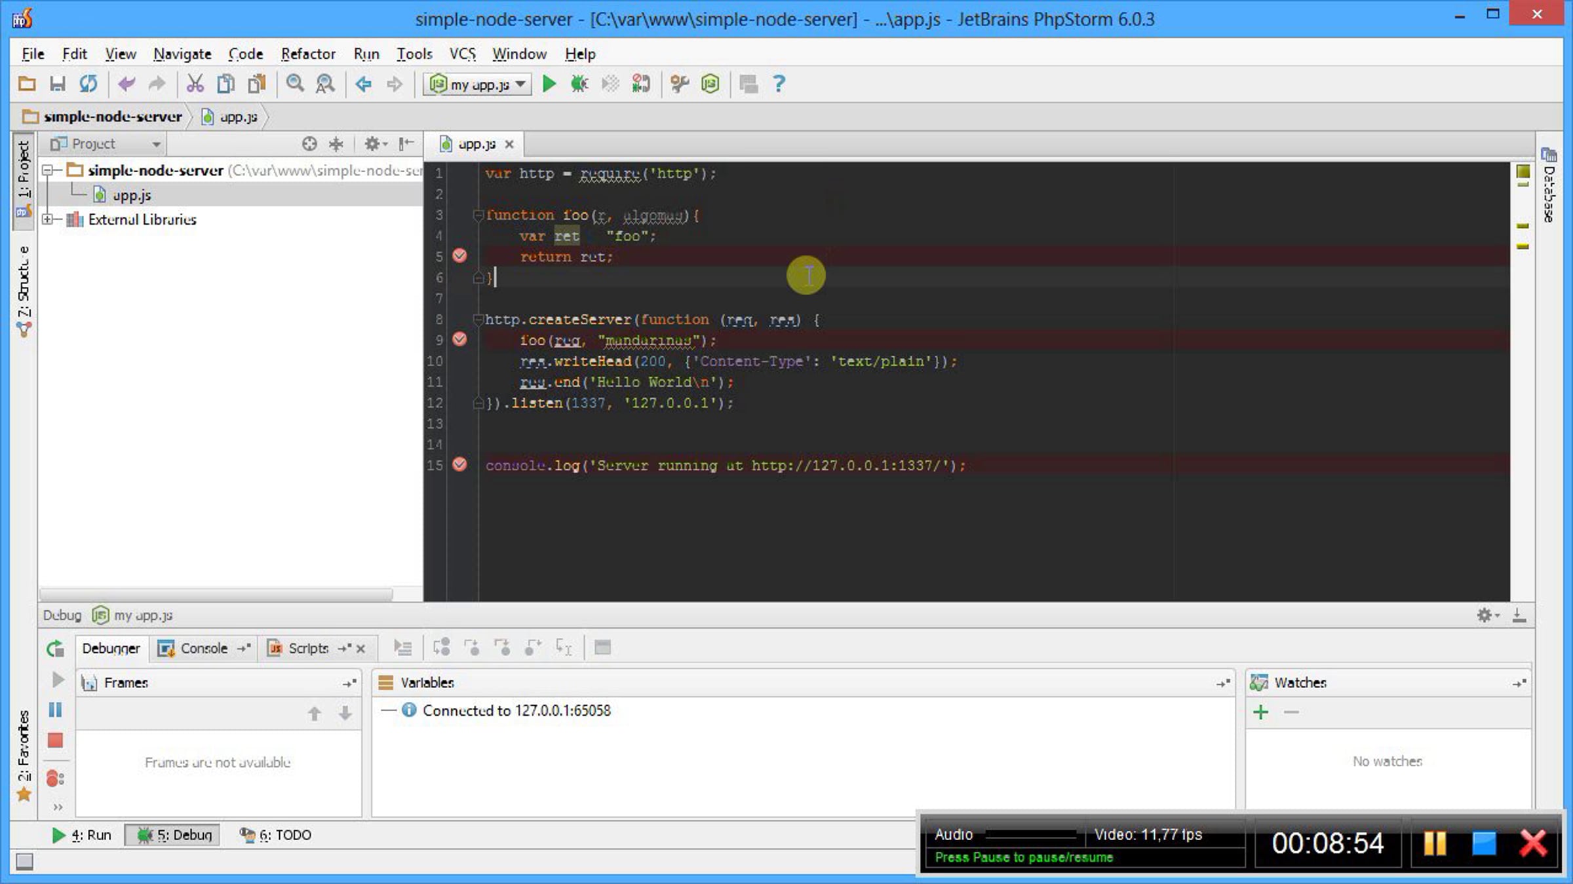This screenshot has width=1573, height=884.
Task: Click the Save All floppy icon
Action: 58,84
